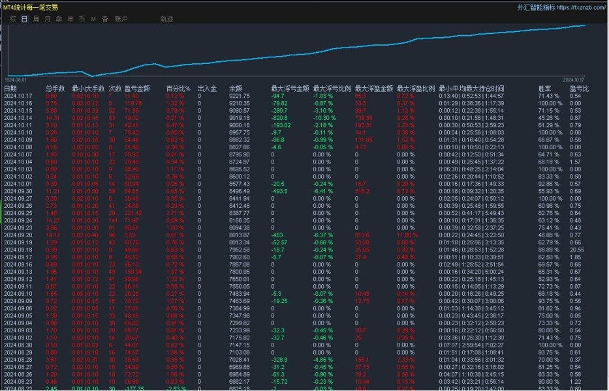This screenshot has width=609, height=391.
Task: Click the 胜率 column header
Action: pyautogui.click(x=545, y=89)
